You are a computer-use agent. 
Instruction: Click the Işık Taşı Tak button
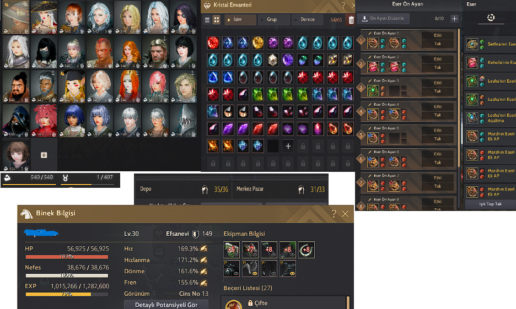pos(490,204)
